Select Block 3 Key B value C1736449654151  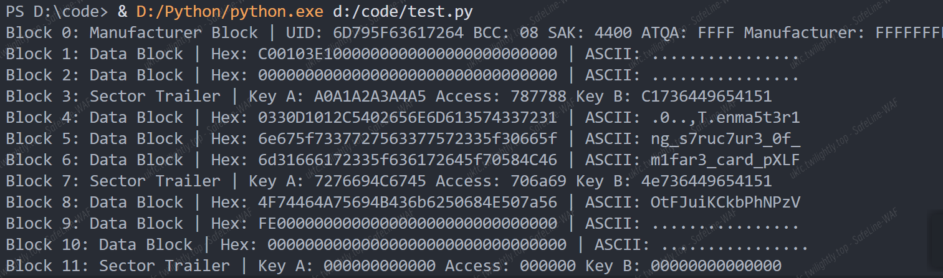707,97
